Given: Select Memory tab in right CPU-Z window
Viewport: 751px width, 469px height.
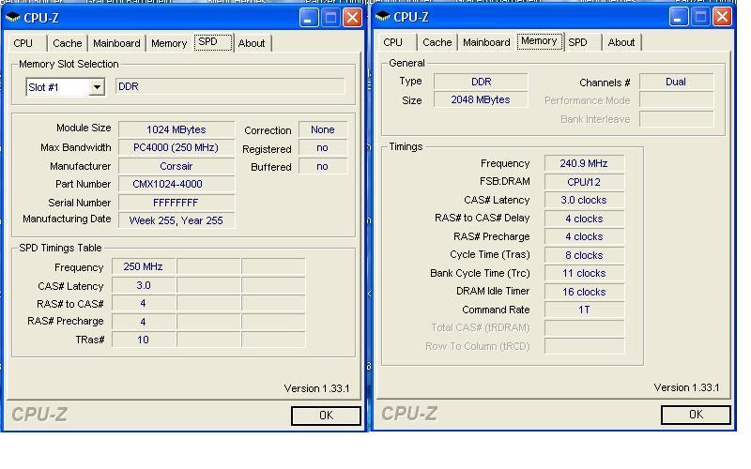Looking at the screenshot, I should click(x=539, y=41).
